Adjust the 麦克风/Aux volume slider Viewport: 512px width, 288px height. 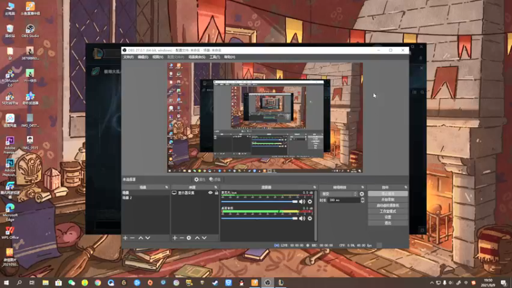(x=259, y=202)
